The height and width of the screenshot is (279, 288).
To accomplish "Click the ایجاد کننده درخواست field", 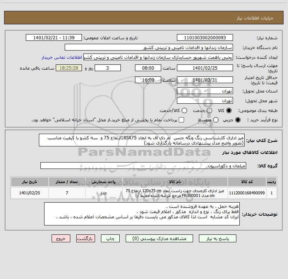I will (158, 57).
